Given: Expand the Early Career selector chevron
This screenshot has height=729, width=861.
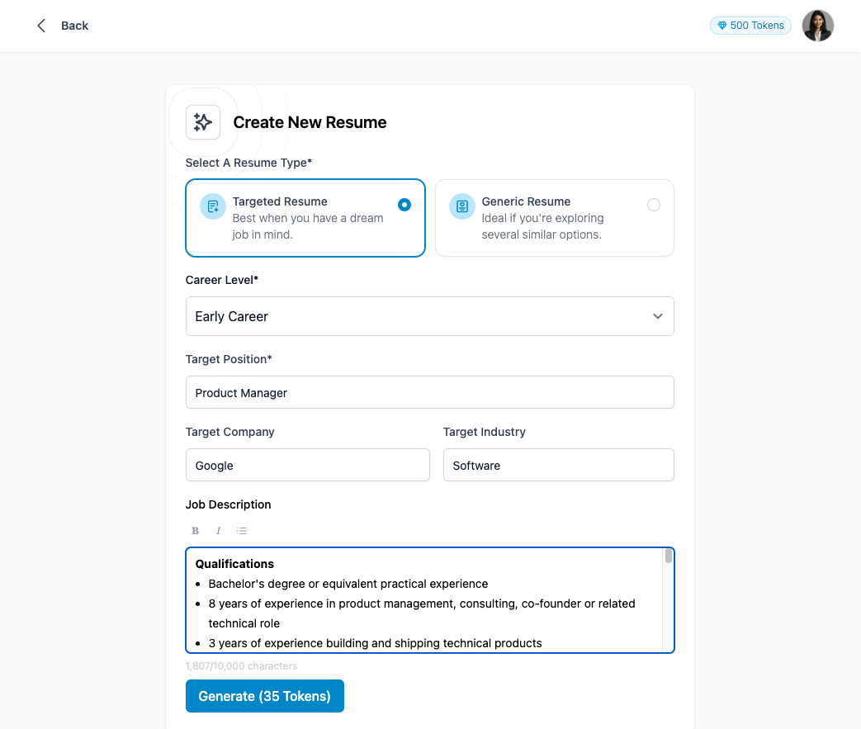Looking at the screenshot, I should 658,316.
